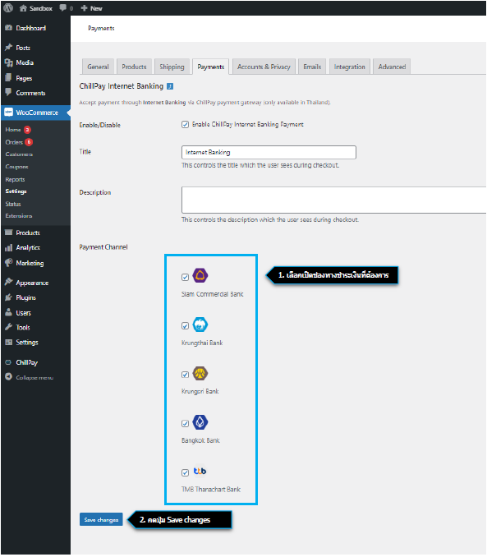
Task: Open the Posts pin icon
Action: point(8,48)
